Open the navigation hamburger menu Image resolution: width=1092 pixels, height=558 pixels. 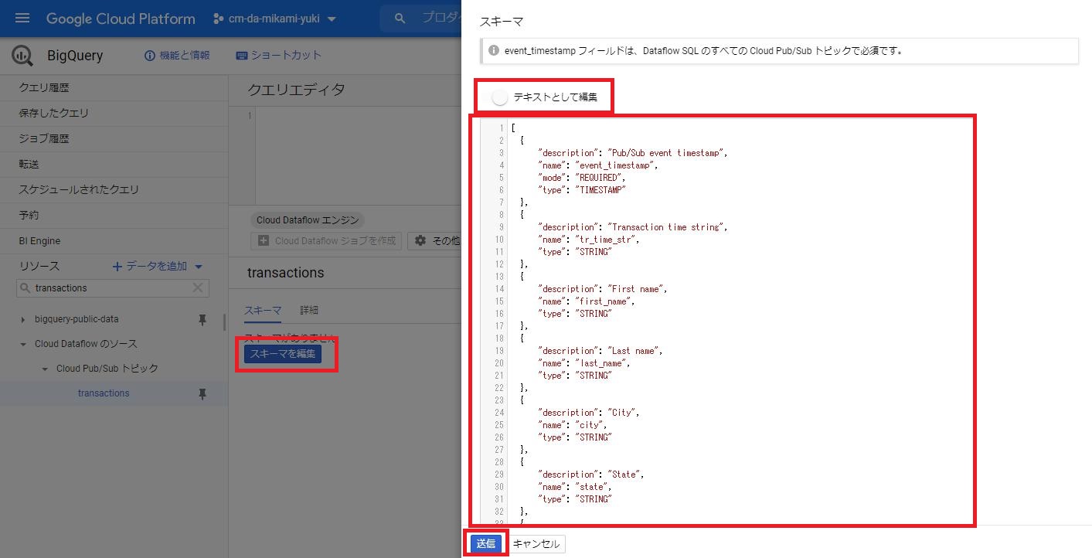pyautogui.click(x=22, y=18)
